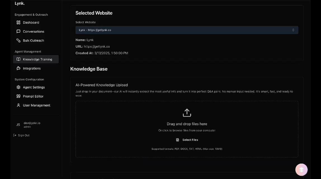Click the User Management person icon
Viewport: 321px width, 179px height.
click(x=18, y=105)
